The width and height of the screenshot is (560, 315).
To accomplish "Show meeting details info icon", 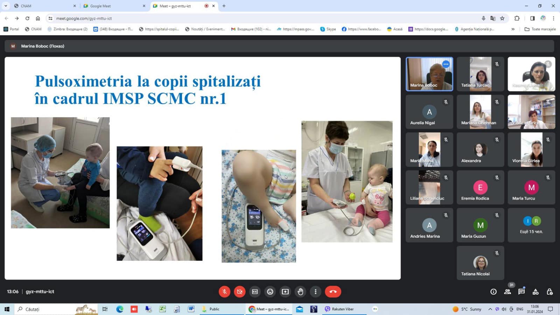I will 493,292.
